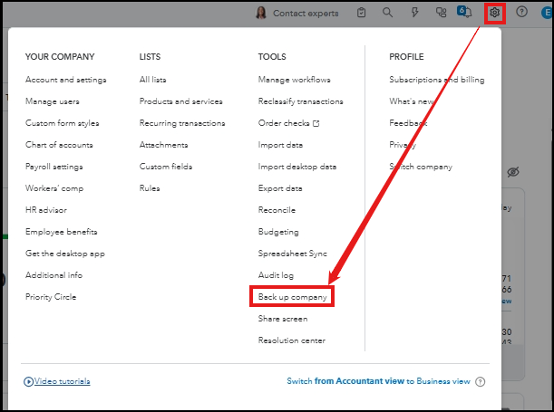Click Account and settings
This screenshot has width=554, height=412.
pos(65,80)
